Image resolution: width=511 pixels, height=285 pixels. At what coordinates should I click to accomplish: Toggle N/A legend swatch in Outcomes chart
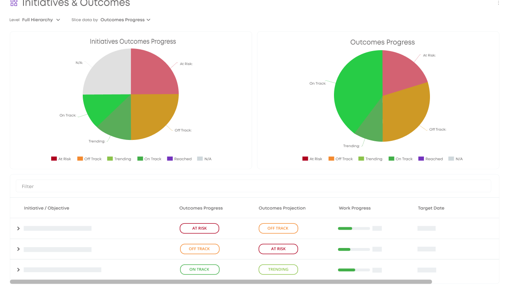[451, 159]
